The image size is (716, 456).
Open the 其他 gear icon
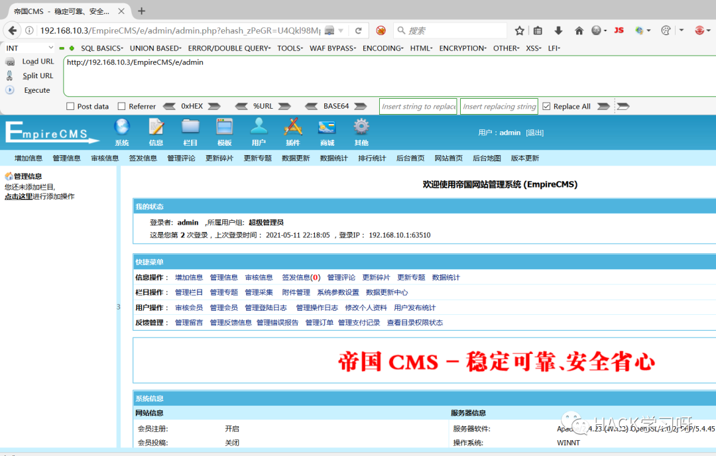click(x=361, y=133)
